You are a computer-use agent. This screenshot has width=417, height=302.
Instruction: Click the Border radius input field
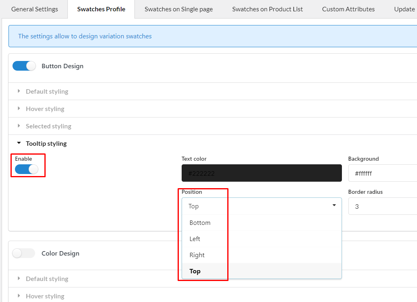tap(383, 206)
